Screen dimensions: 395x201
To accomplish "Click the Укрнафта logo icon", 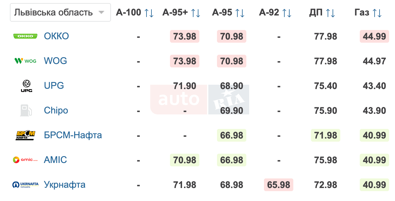I will (x=25, y=185).
